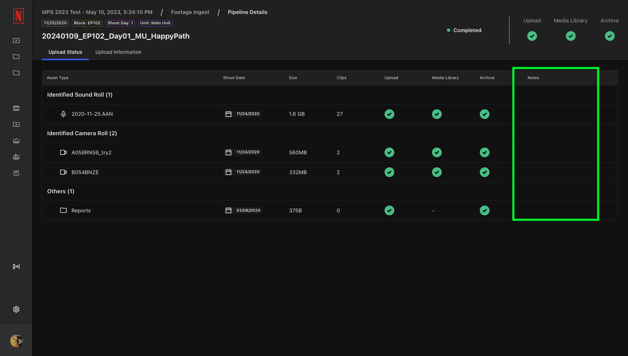
Task: Toggle Media Library checkmark for Reports row
Action: (x=434, y=210)
